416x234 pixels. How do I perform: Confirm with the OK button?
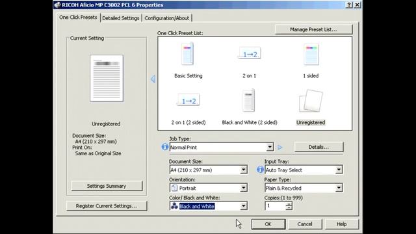[x=268, y=224]
